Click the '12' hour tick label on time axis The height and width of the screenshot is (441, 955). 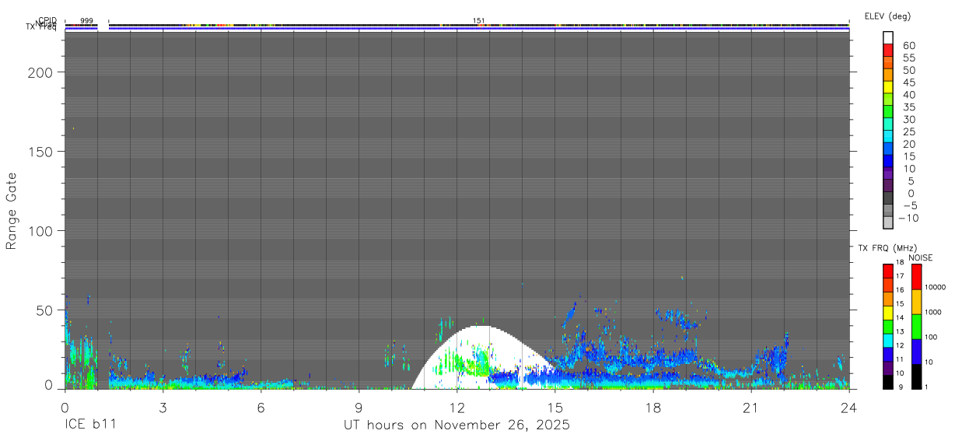457,407
